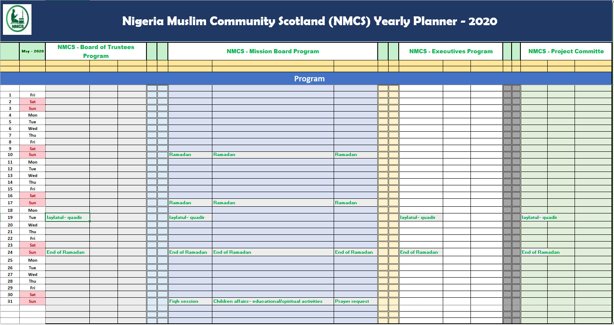Click the blue 'Program' section bar

click(x=309, y=78)
